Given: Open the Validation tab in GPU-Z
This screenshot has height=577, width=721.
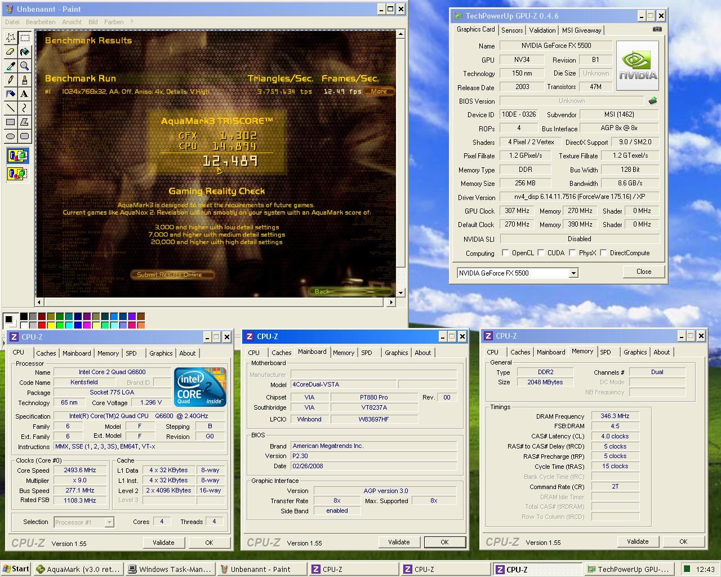Looking at the screenshot, I should pyautogui.click(x=542, y=30).
